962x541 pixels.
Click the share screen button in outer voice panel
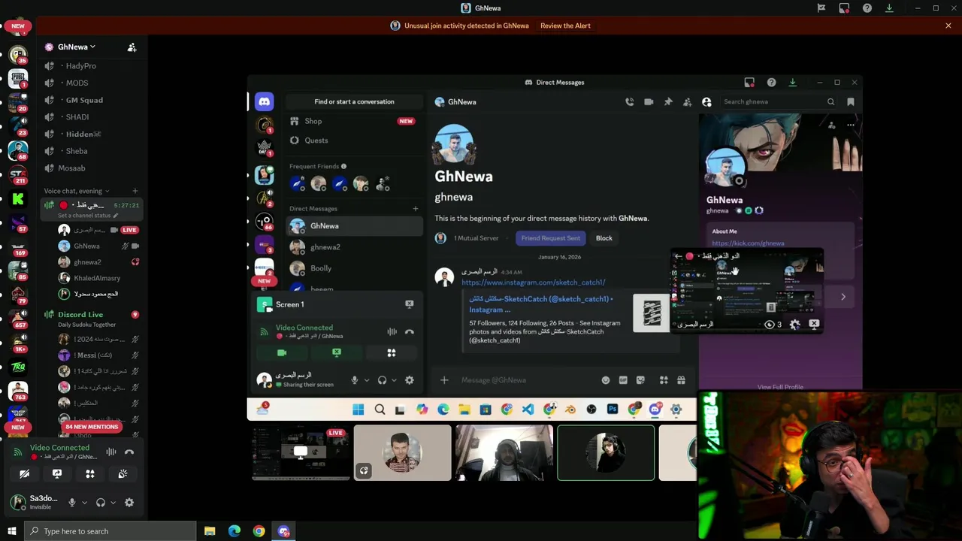click(57, 474)
